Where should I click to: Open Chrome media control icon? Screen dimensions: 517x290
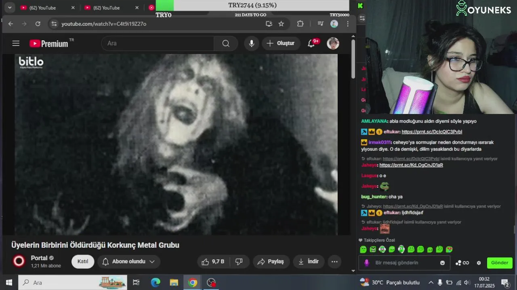point(320,24)
